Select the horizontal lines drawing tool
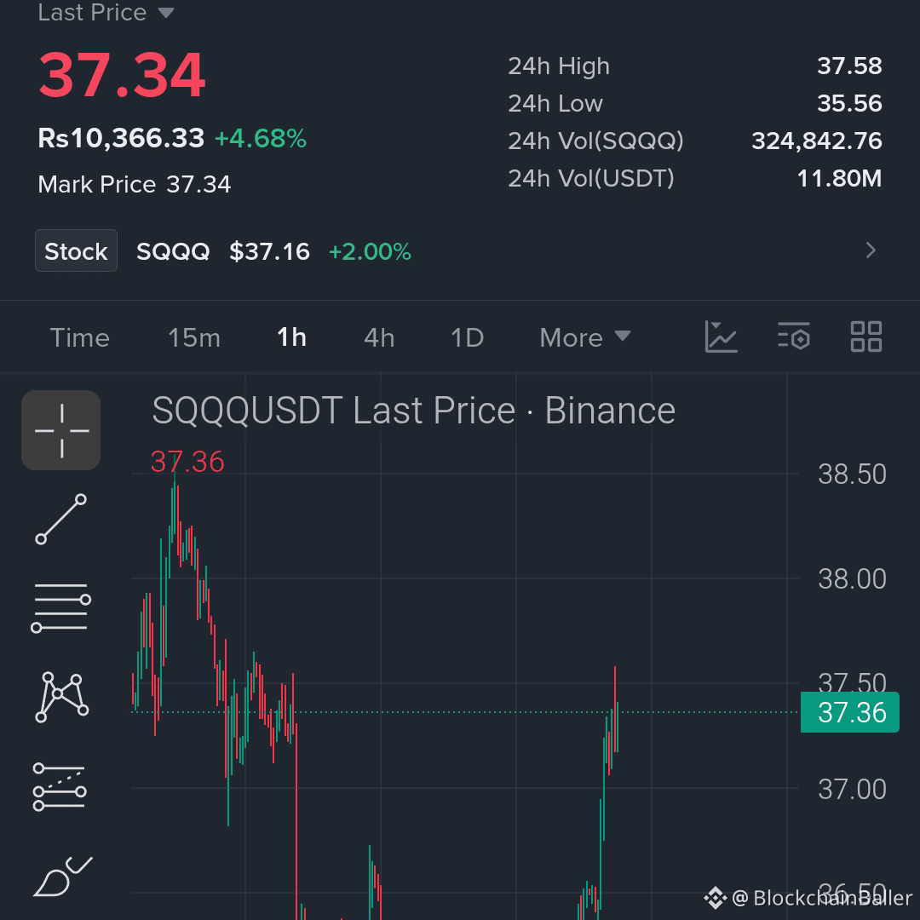The width and height of the screenshot is (920, 920). [61, 608]
